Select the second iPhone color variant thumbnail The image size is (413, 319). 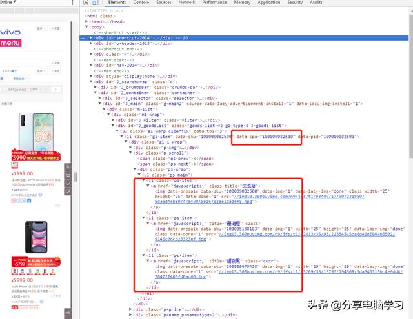click(23, 272)
